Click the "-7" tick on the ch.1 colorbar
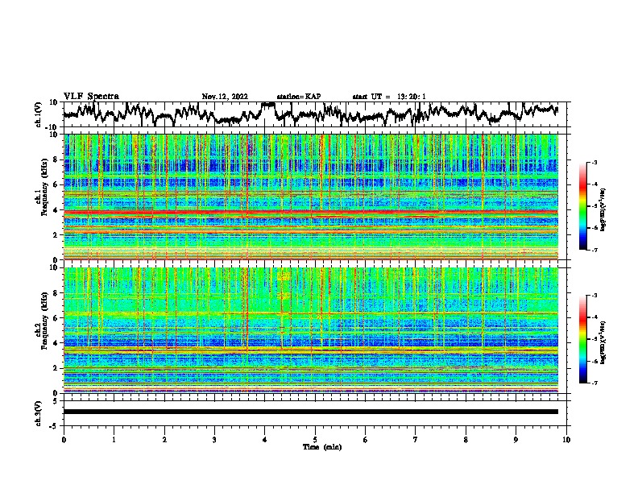The height and width of the screenshot is (493, 638). 594,250
